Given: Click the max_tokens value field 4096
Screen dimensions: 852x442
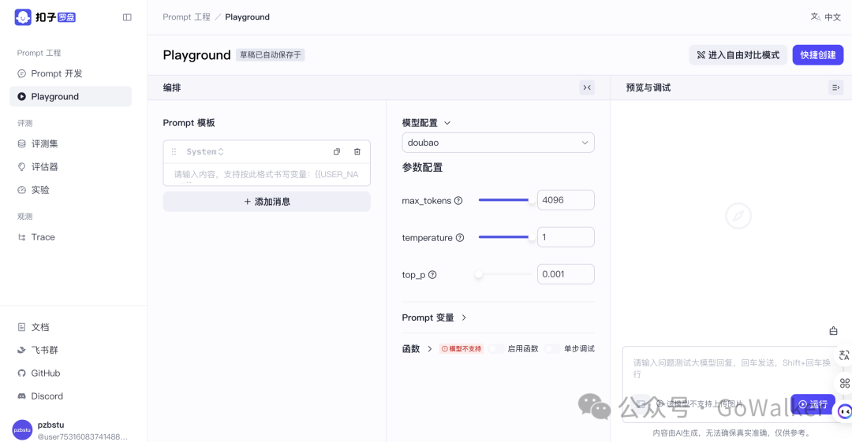Looking at the screenshot, I should coord(566,200).
